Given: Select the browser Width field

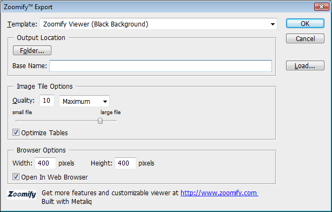Looking at the screenshot, I should [x=45, y=163].
